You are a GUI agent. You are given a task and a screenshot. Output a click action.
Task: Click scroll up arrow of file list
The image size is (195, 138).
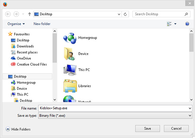[191, 31]
